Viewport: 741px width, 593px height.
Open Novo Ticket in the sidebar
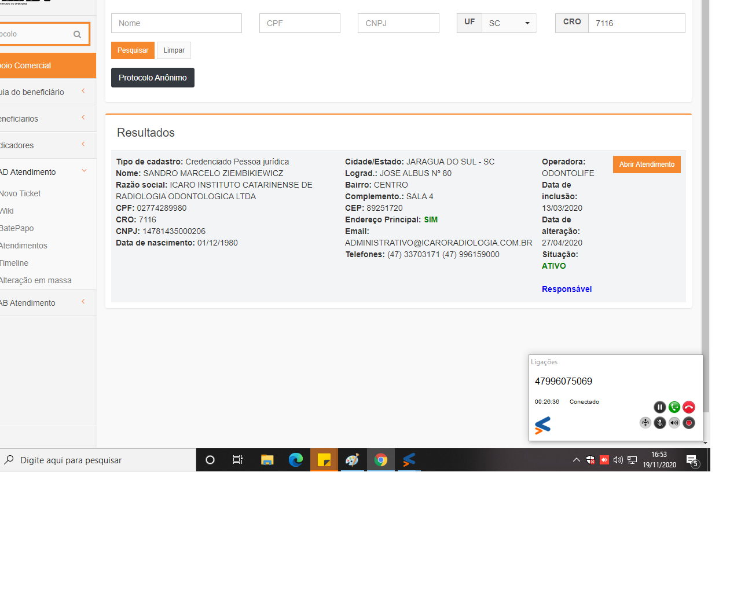click(21, 193)
